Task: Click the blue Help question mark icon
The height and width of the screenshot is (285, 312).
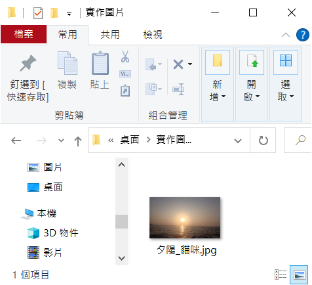Action: tap(303, 35)
